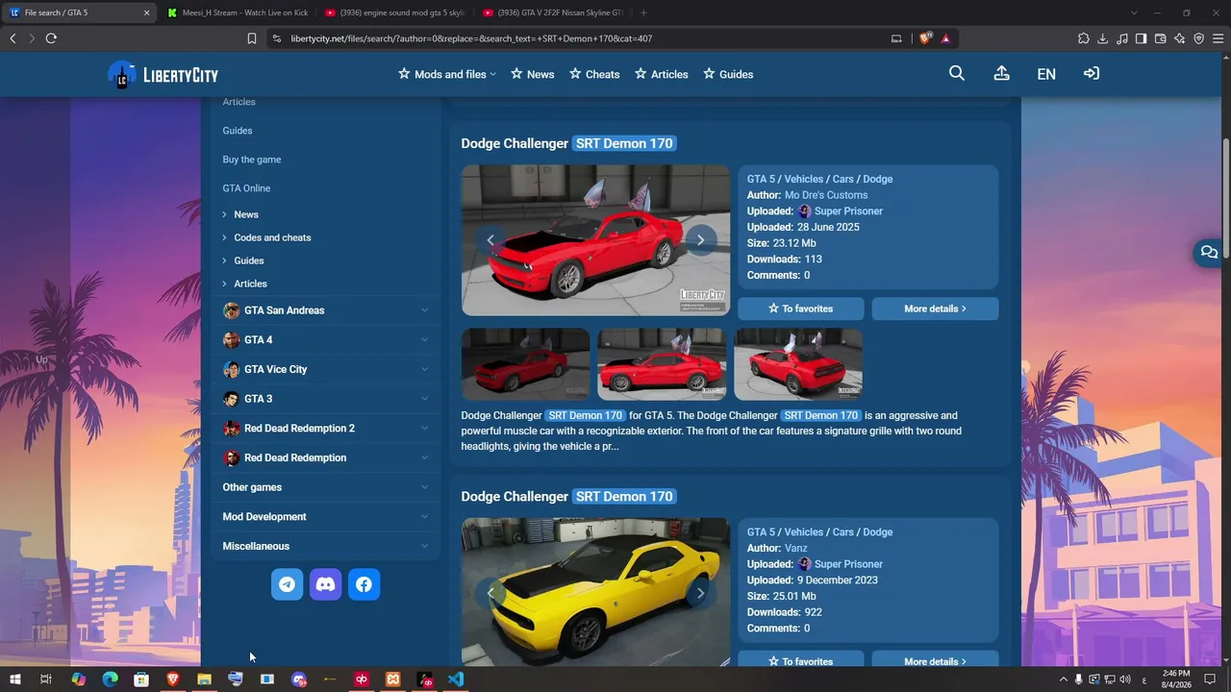Open the GTA Online sidebar link
The height and width of the screenshot is (692, 1231).
point(246,188)
